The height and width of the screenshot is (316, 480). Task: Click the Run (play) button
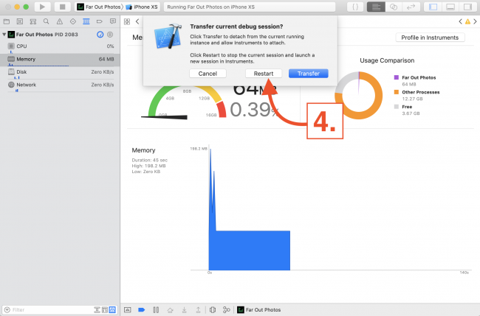[x=43, y=7]
